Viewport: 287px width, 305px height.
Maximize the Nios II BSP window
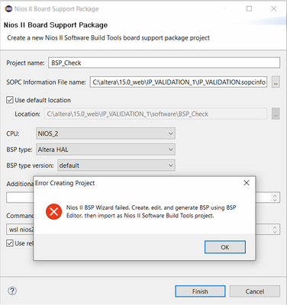tap(250, 8)
